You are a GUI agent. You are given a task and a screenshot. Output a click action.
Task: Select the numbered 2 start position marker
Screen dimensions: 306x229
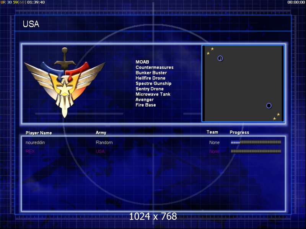pos(220,58)
